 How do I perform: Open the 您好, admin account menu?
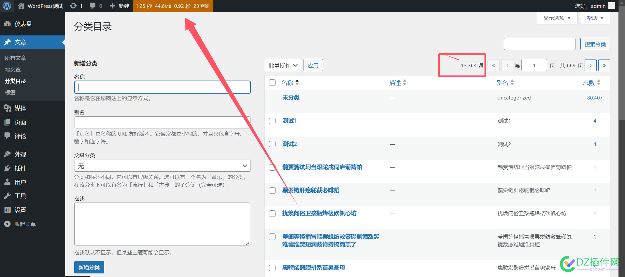coord(595,6)
